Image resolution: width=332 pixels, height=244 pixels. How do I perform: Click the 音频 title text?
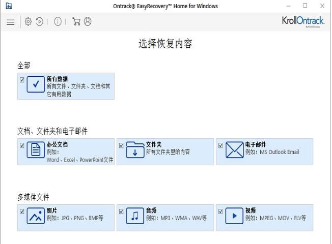pyautogui.click(x=151, y=210)
